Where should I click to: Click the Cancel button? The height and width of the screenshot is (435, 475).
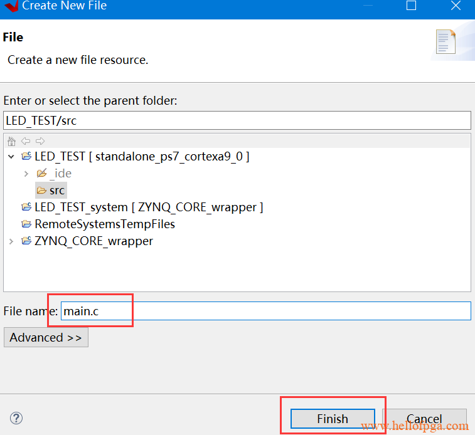[424, 419]
